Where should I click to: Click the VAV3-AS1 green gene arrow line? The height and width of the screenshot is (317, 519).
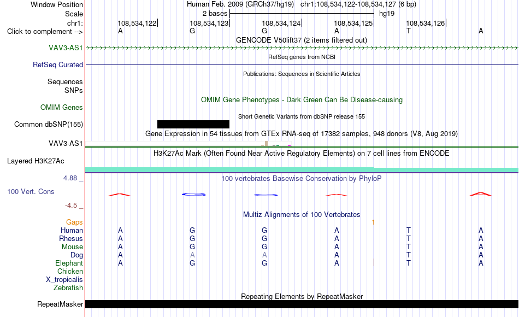[x=302, y=48]
